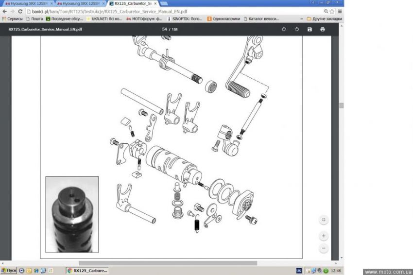Close the second Hyousung XRX tab
The height and width of the screenshot is (275, 413).
pos(103,3)
